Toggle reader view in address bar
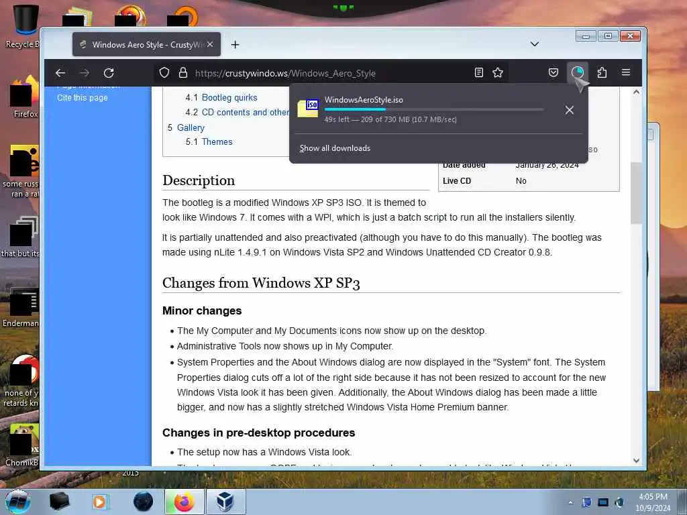This screenshot has width=687, height=515. pos(479,72)
